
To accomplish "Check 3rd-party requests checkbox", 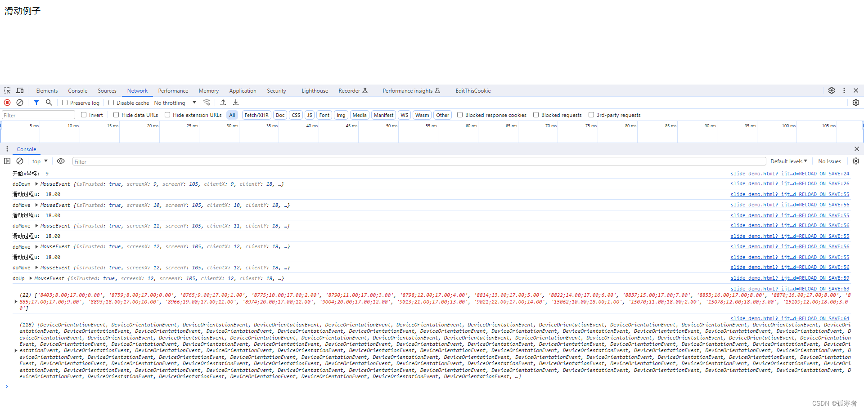I will (x=591, y=115).
